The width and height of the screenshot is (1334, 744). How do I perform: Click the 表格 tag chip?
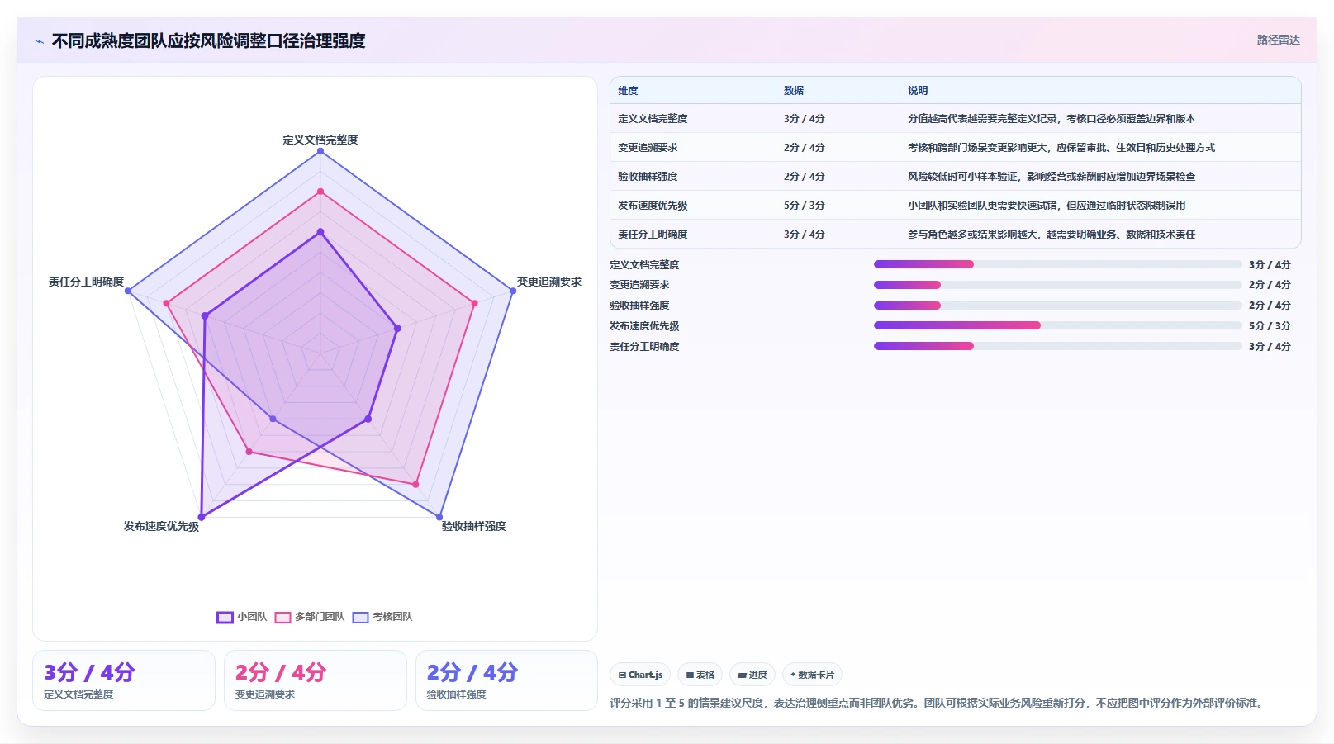click(x=700, y=675)
